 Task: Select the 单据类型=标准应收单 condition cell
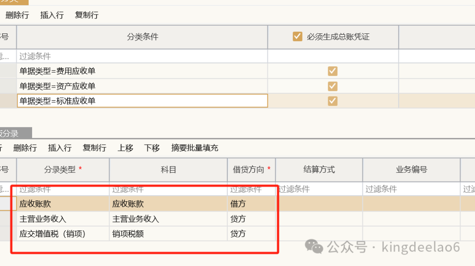pos(142,101)
